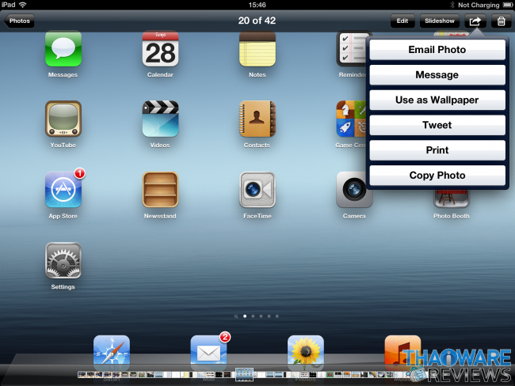Click the share arrow toolbar icon

click(x=475, y=21)
